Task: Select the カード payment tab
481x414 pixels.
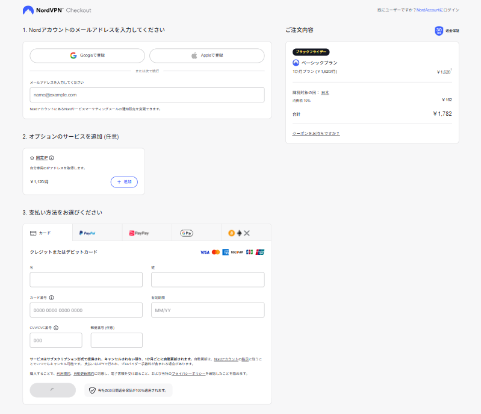Action: pos(48,233)
